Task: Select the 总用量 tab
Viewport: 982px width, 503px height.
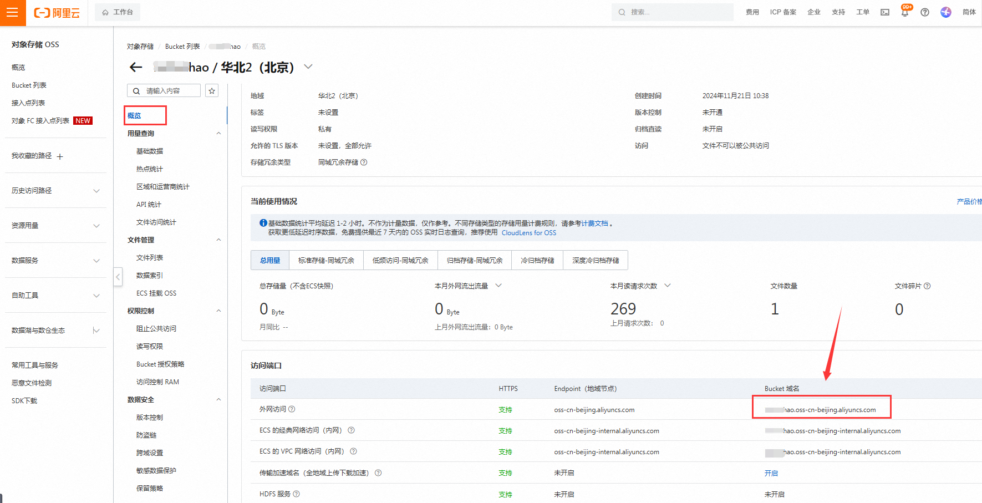Action: pyautogui.click(x=270, y=260)
